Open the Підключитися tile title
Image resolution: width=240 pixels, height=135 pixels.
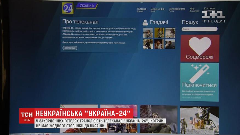tap(199, 85)
